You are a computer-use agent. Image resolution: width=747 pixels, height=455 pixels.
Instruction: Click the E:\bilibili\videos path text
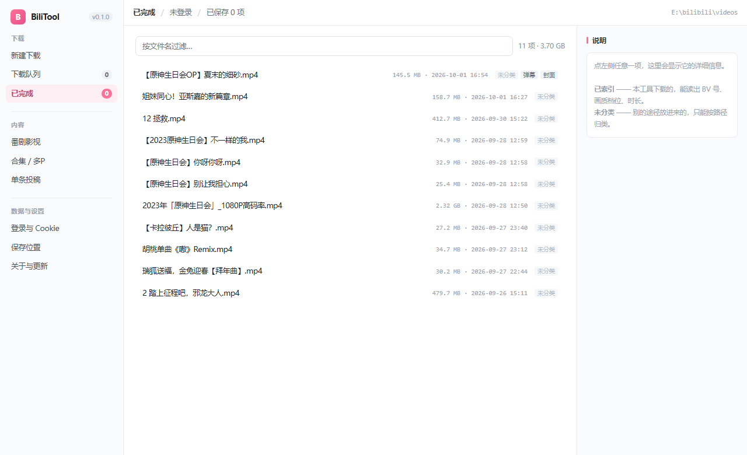click(x=705, y=12)
